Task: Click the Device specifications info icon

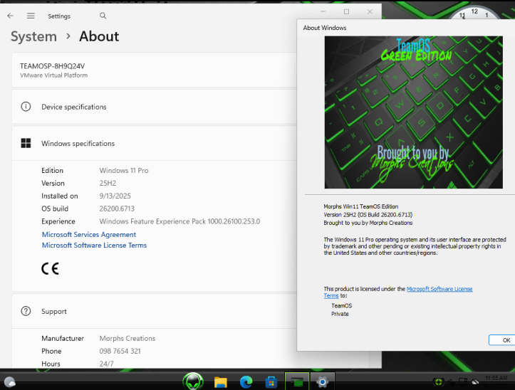Action: (x=26, y=107)
